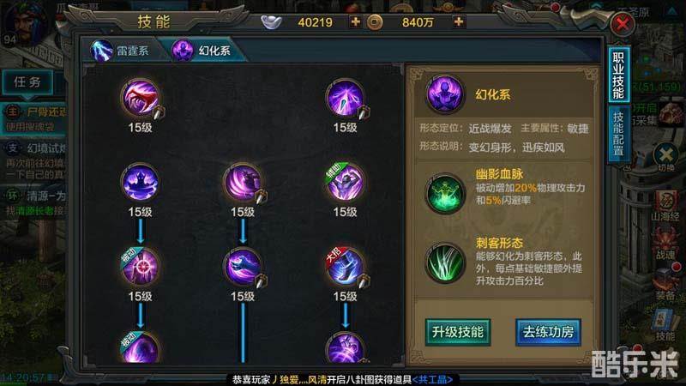
Task: Select the purple fist punch skill
Action: point(243,267)
